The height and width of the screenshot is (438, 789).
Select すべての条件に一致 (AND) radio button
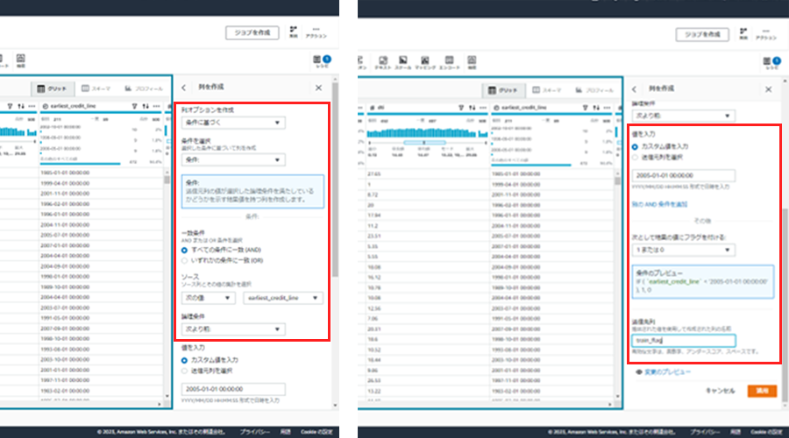click(184, 250)
